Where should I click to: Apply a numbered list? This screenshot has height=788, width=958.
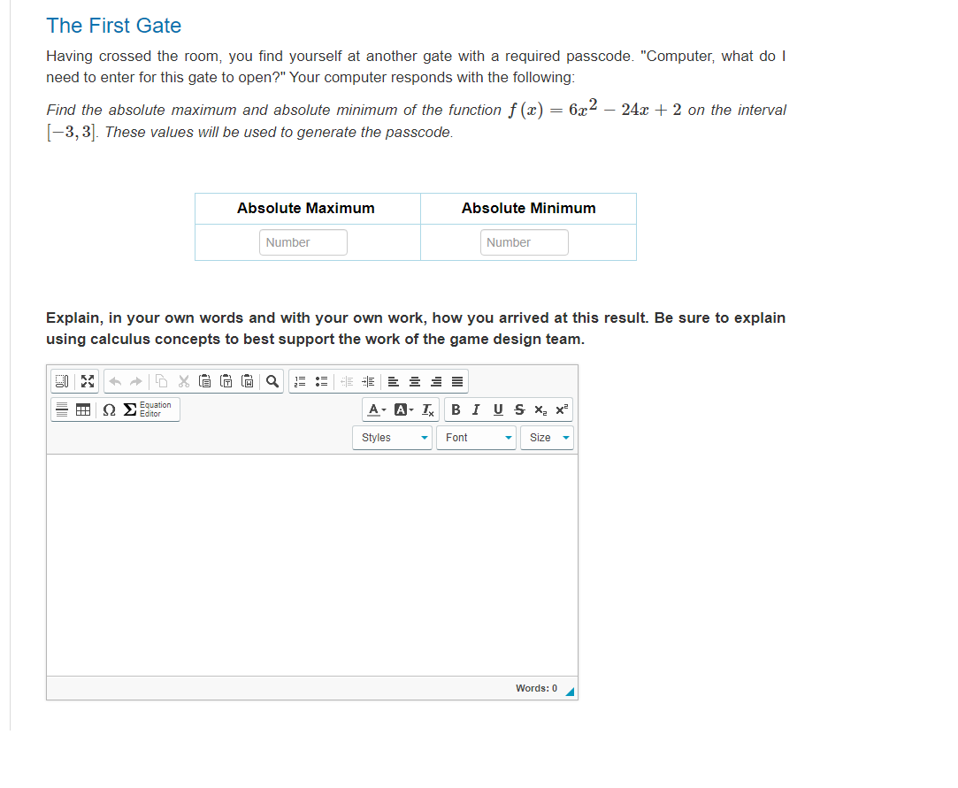click(x=298, y=380)
